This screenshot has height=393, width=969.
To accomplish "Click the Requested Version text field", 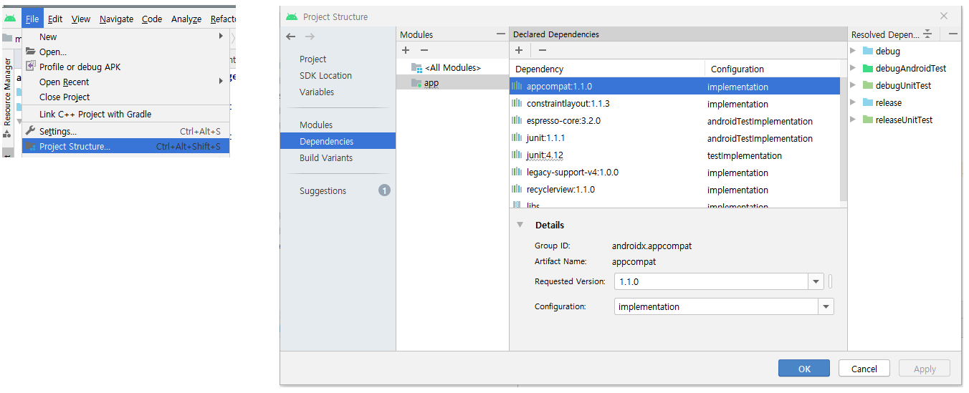I will [x=712, y=281].
